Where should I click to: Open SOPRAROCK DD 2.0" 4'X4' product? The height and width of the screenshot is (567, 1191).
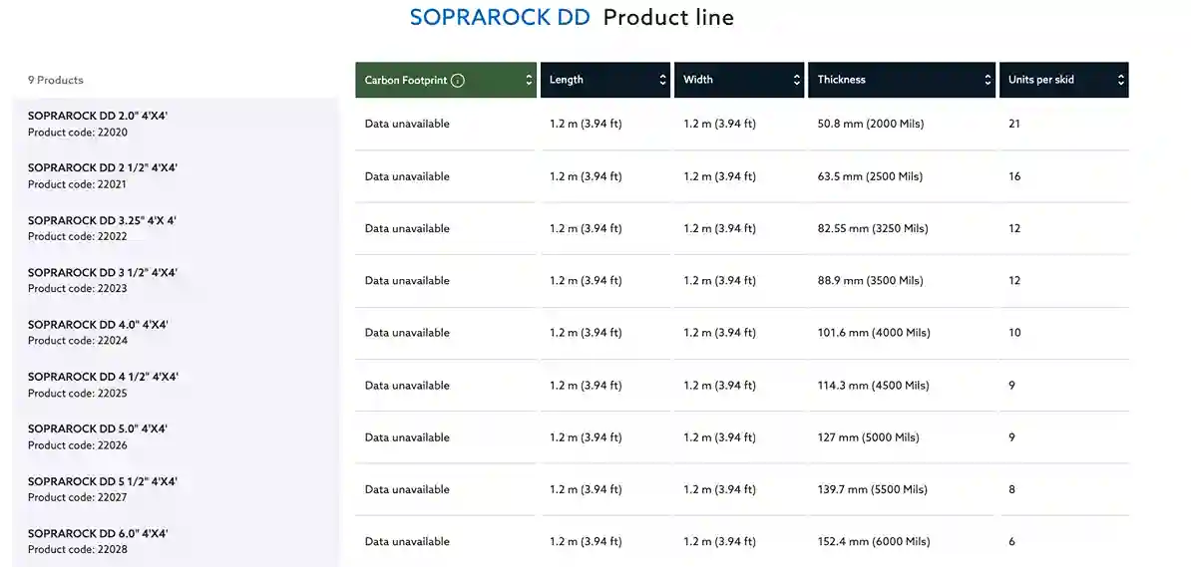pyautogui.click(x=98, y=117)
